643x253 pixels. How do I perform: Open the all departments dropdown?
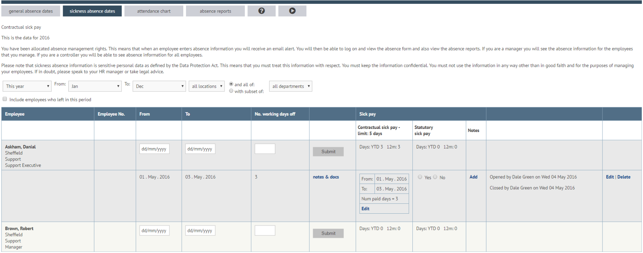pyautogui.click(x=291, y=86)
